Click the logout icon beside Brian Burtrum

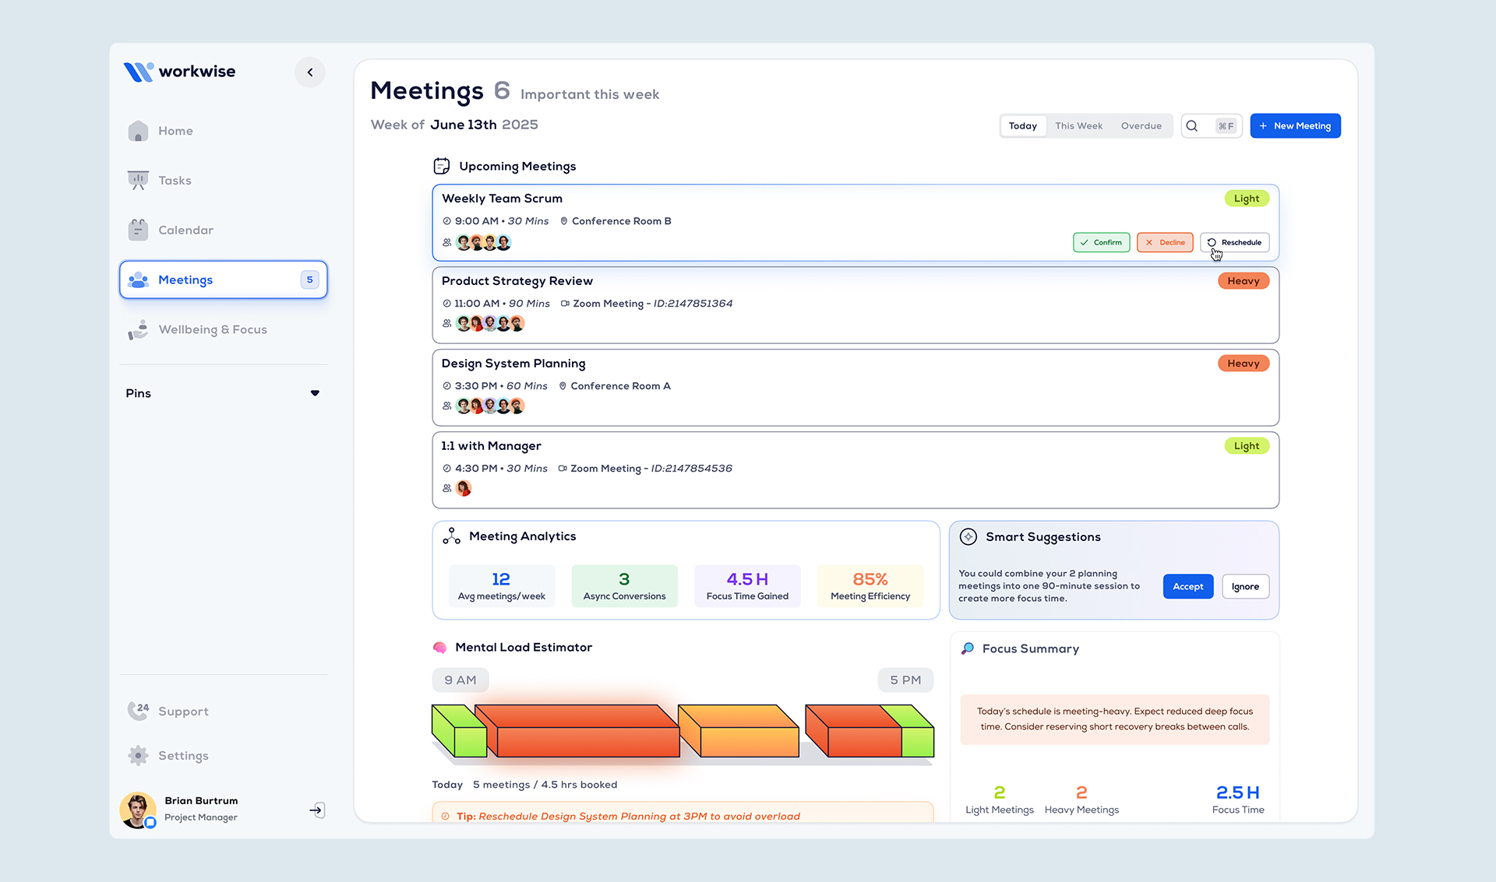[x=317, y=810]
